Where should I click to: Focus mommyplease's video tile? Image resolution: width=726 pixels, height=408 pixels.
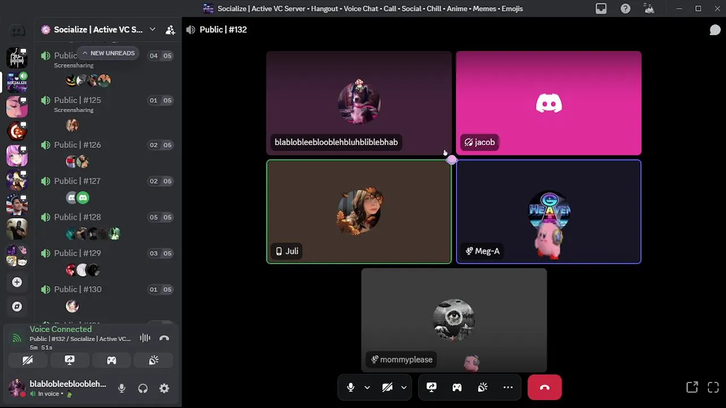(454, 320)
